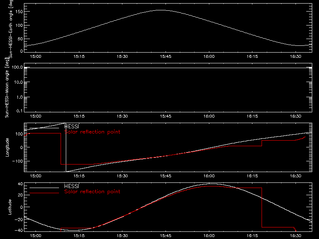This screenshot has width=319, height=239.
Task: Click HESSI legend text in Longitude plot
Action: click(x=72, y=126)
